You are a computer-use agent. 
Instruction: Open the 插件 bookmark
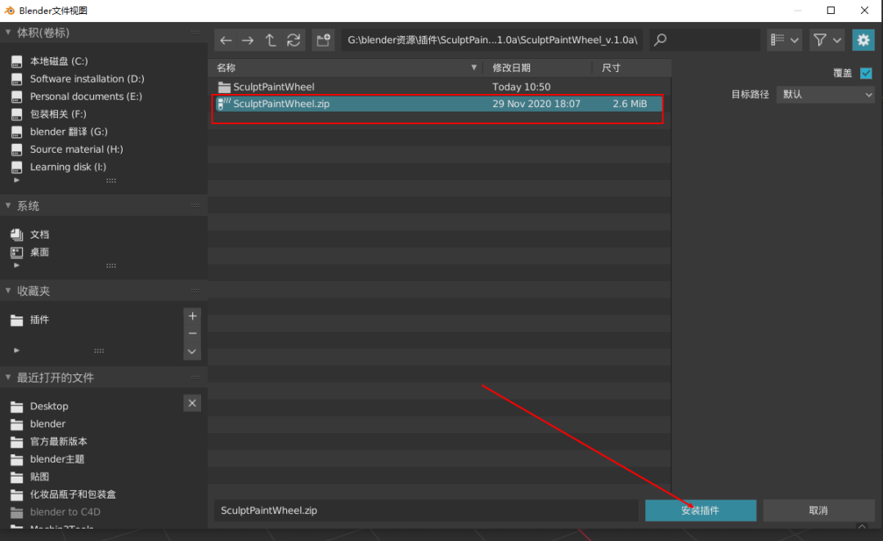coord(39,320)
